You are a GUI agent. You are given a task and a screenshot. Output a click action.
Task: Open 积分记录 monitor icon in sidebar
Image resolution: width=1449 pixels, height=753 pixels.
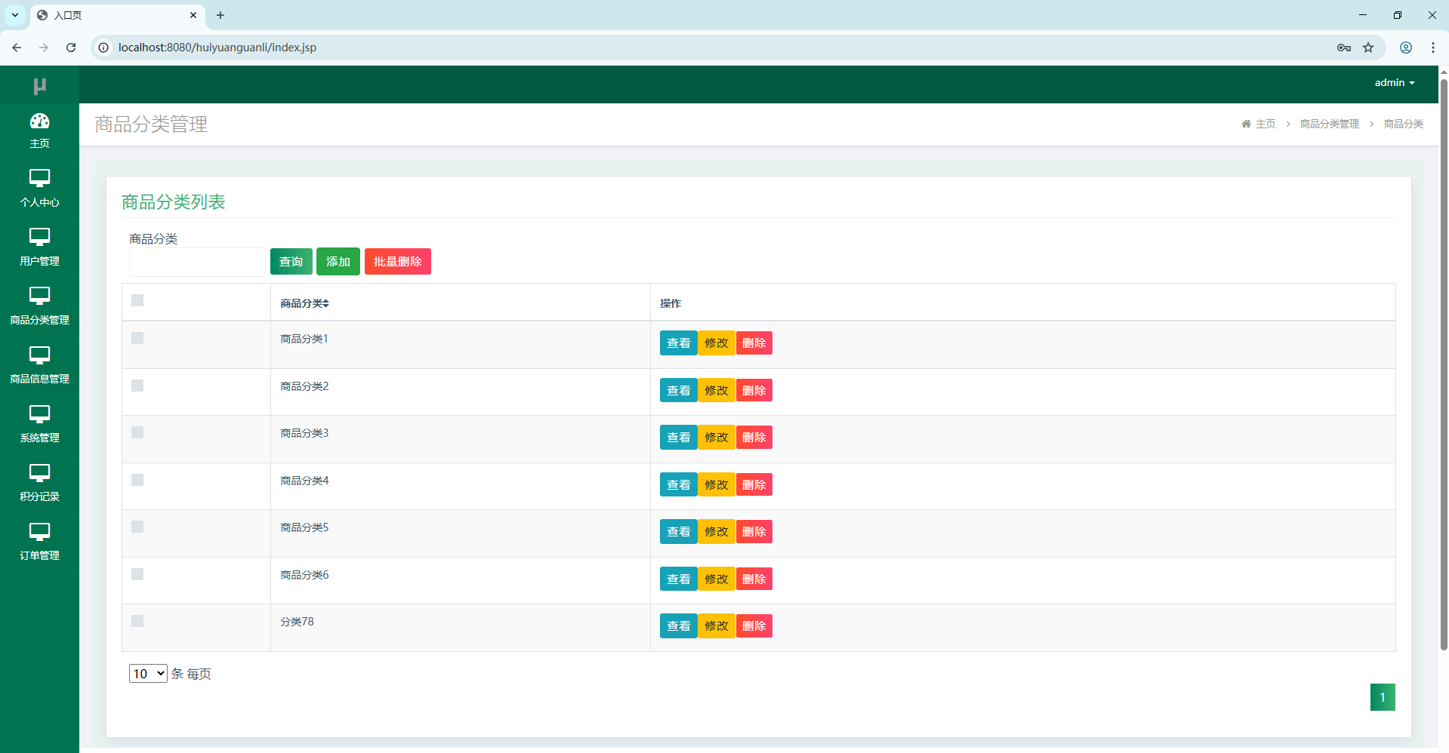39,472
